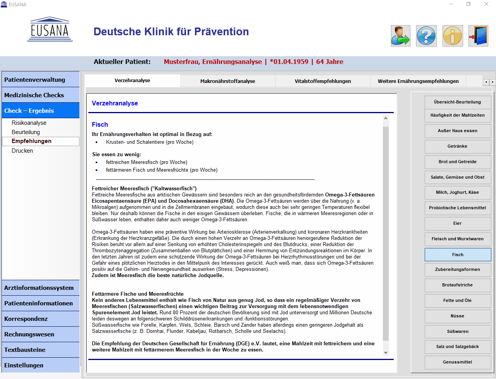496x379 pixels.
Task: Click the EUSANA logo
Action: (x=50, y=29)
